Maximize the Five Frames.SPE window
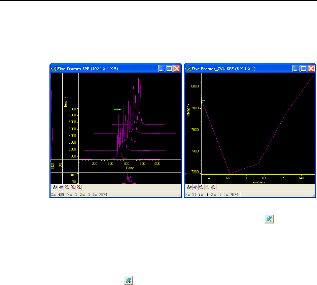This screenshot has width=317, height=285. pyautogui.click(x=169, y=69)
